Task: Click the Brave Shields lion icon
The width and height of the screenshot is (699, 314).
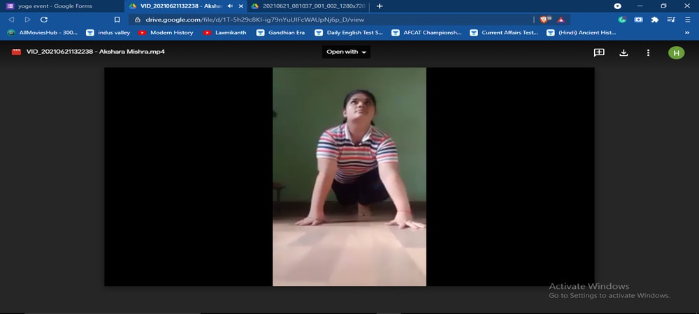Action: (x=545, y=20)
